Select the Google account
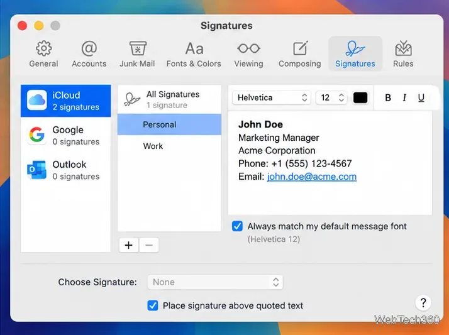Viewport: 449px width, 335px height. [x=66, y=135]
